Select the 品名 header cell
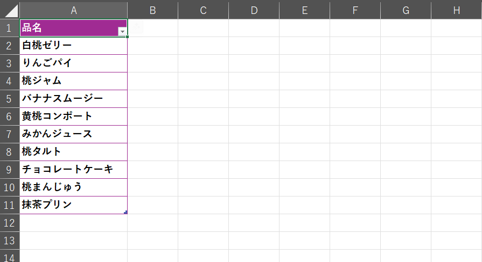This screenshot has width=482, height=262. [x=73, y=28]
